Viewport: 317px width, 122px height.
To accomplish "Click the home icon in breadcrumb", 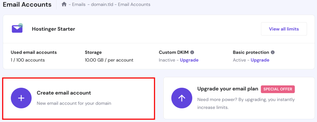I will coord(64,4).
